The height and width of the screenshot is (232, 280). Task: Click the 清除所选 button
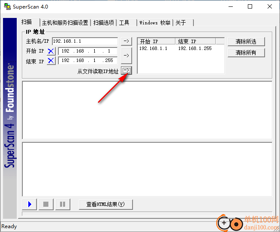pyautogui.click(x=246, y=41)
